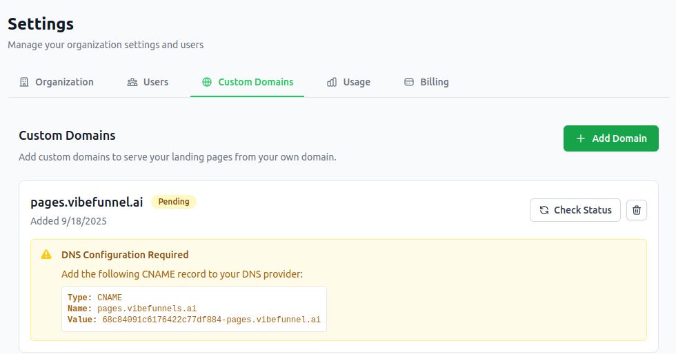Click the Custom Domains section heading

point(68,136)
